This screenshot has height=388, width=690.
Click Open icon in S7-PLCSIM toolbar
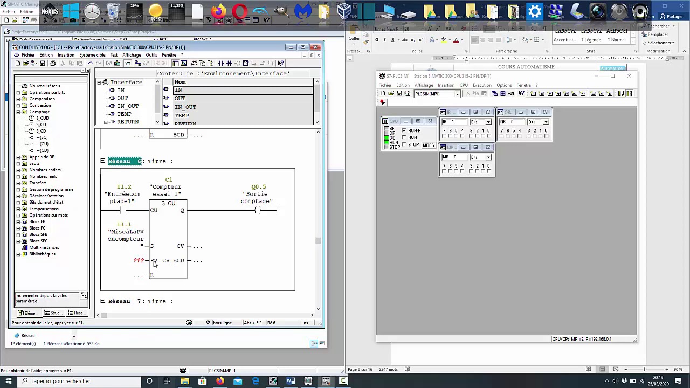(x=391, y=93)
